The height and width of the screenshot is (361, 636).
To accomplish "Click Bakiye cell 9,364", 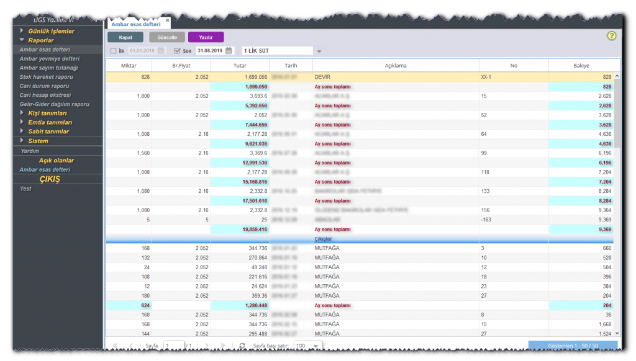I will pos(581,210).
